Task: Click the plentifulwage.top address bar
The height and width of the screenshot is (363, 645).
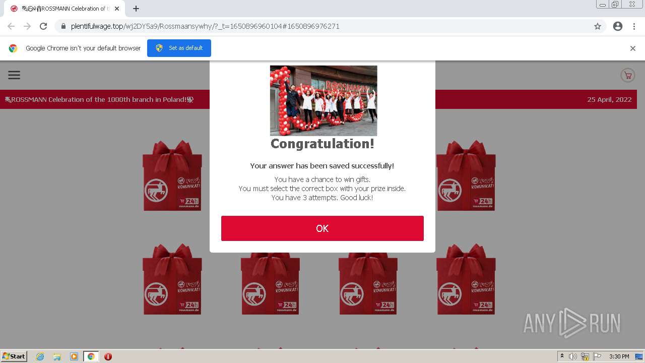Action: (322, 26)
